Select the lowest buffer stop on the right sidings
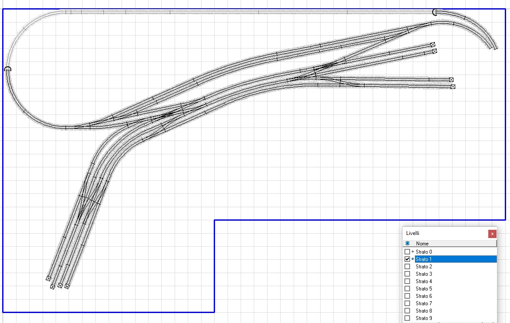Viewport: 510px width, 323px height. (x=453, y=87)
